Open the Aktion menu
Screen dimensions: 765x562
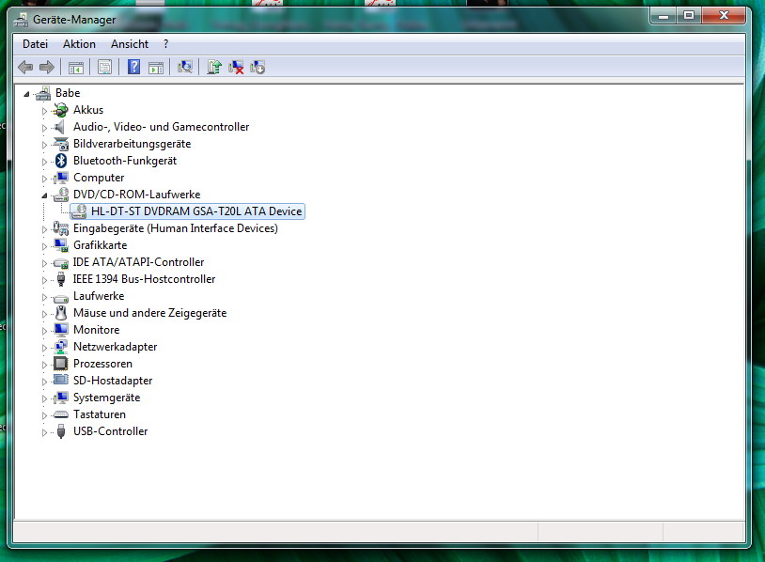click(x=79, y=44)
